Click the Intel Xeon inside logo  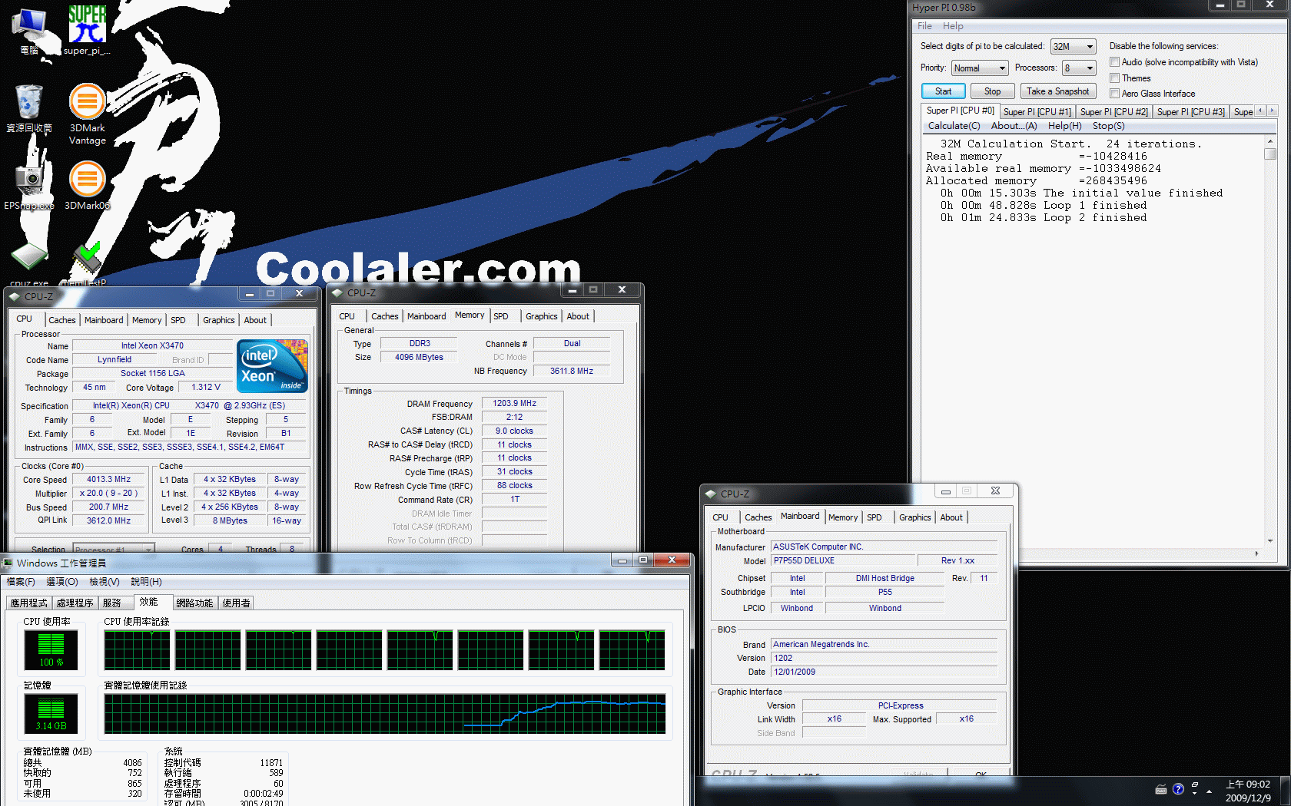point(272,365)
